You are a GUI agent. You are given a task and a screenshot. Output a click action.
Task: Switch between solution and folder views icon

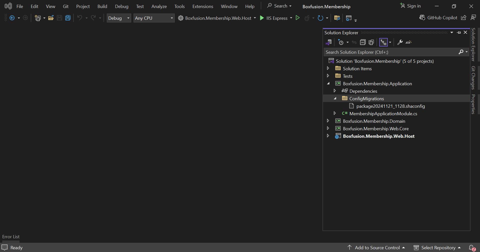tap(328, 42)
